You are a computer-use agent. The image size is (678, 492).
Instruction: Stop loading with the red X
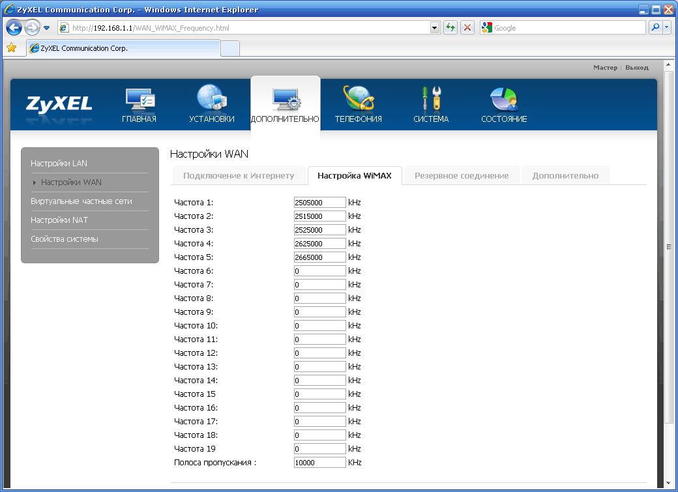pos(467,27)
